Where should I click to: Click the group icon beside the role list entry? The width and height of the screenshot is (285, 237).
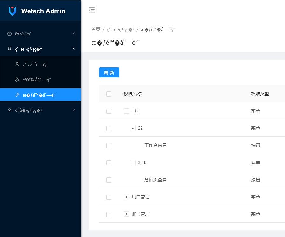coord(17,80)
